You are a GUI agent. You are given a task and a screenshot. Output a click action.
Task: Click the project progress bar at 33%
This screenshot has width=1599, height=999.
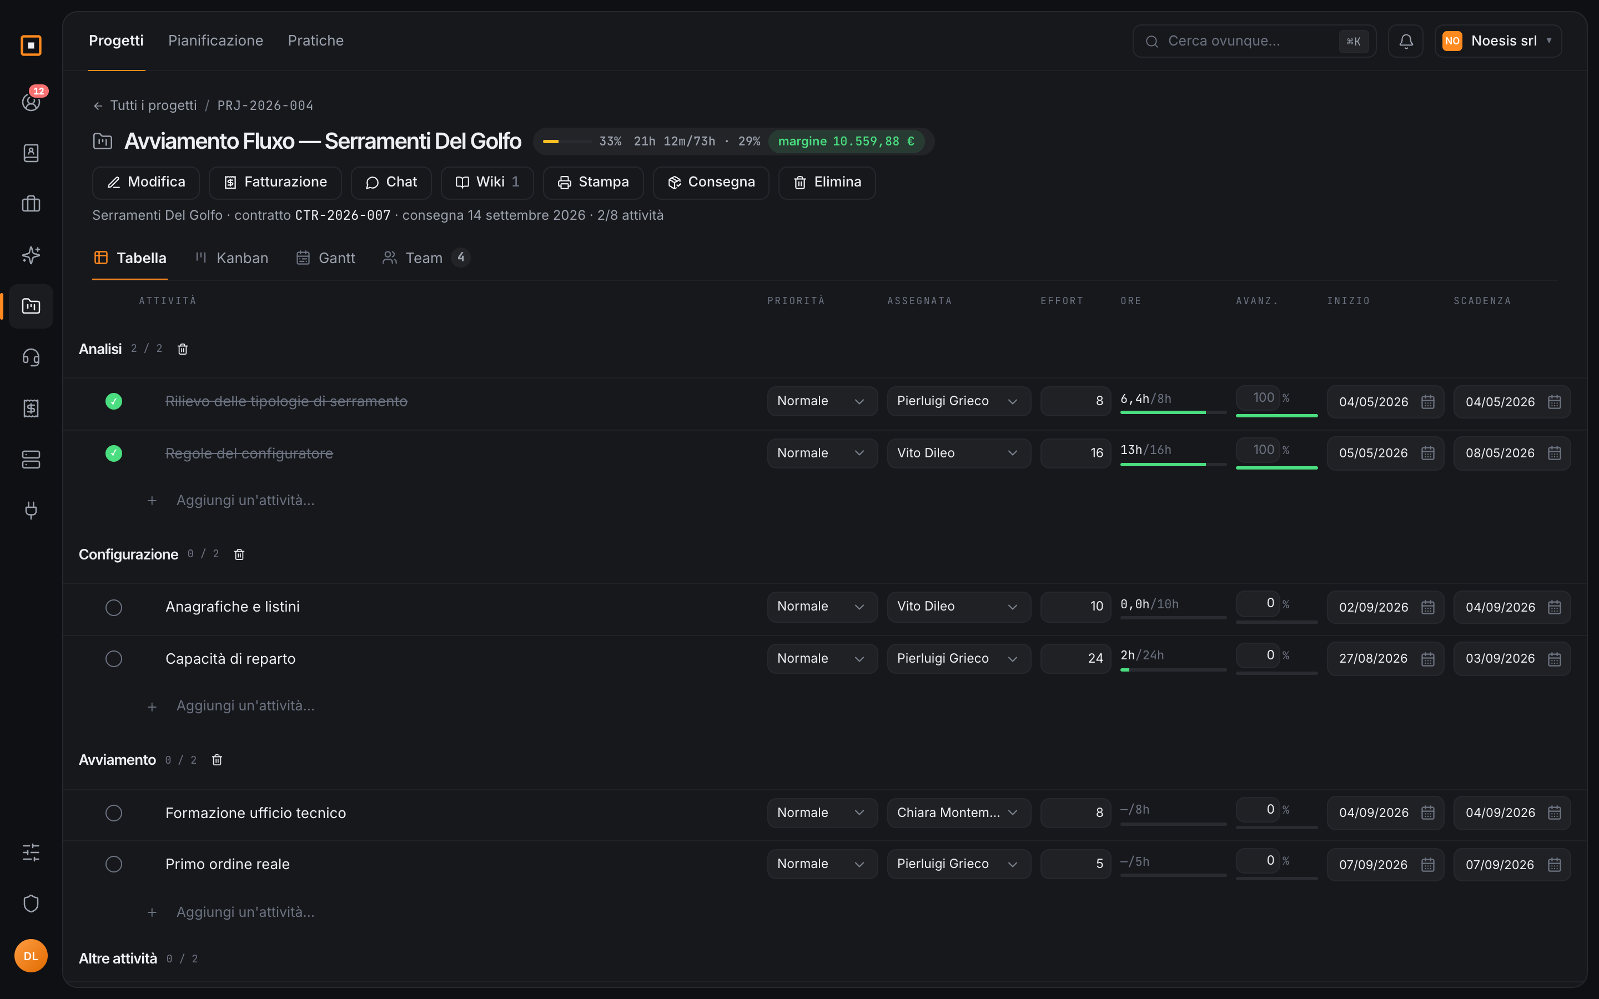(x=567, y=142)
